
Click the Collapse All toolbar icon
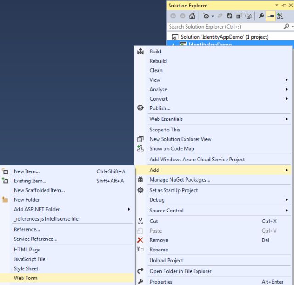(239, 16)
